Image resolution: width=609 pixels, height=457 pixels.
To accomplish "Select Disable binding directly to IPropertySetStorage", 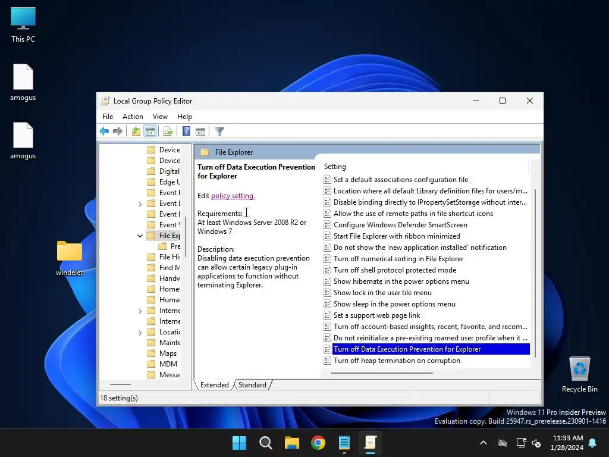I will [431, 202].
